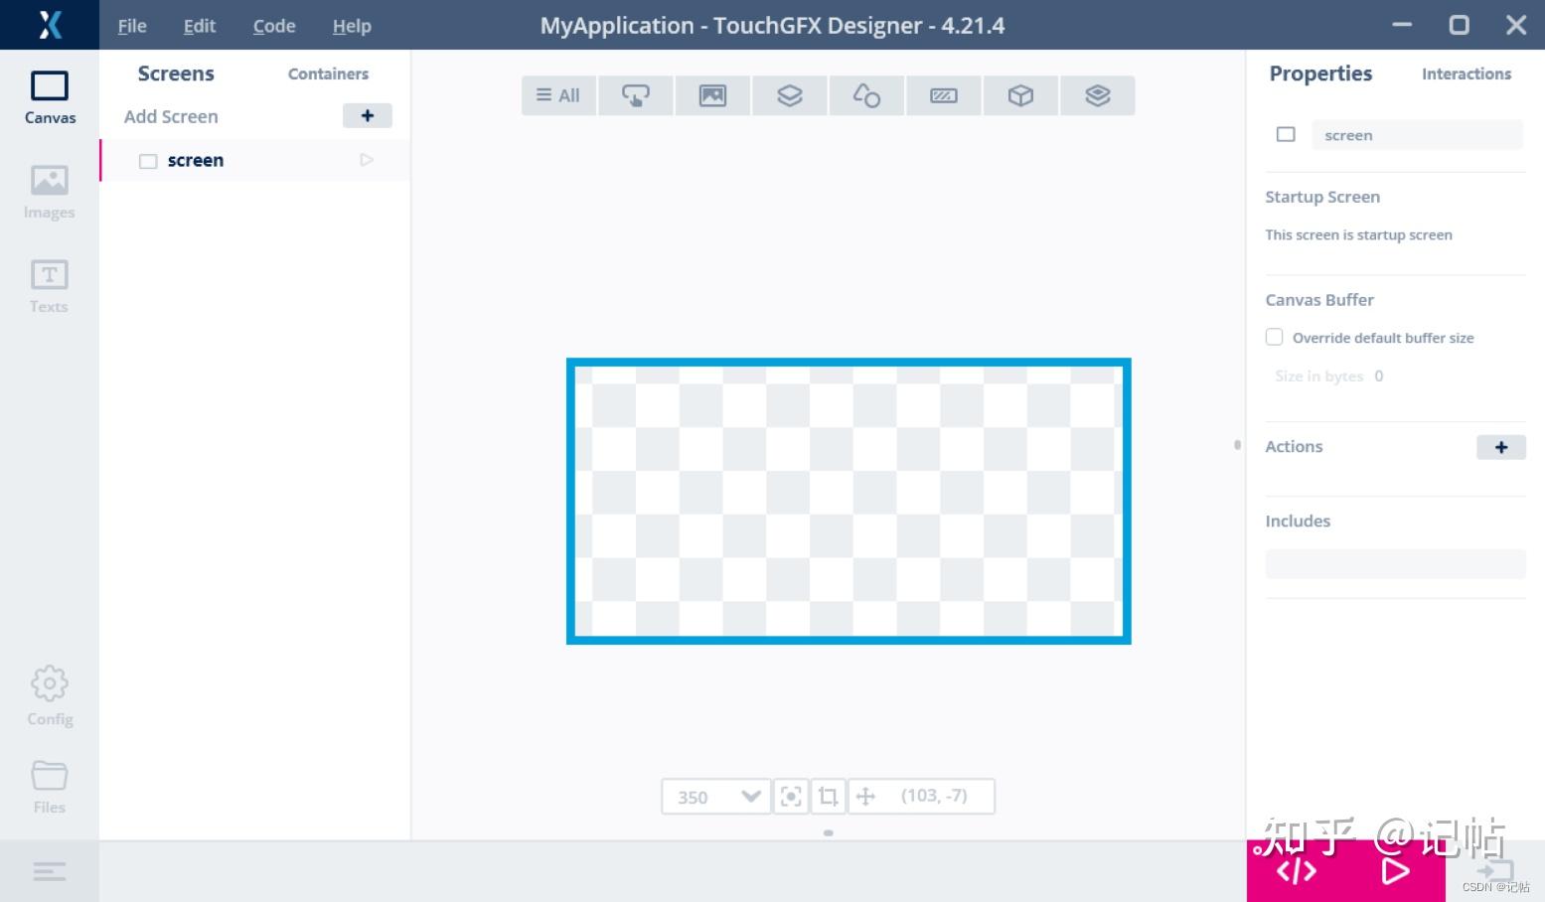This screenshot has height=902, width=1545.
Task: Click the generate code icon
Action: (x=1295, y=871)
